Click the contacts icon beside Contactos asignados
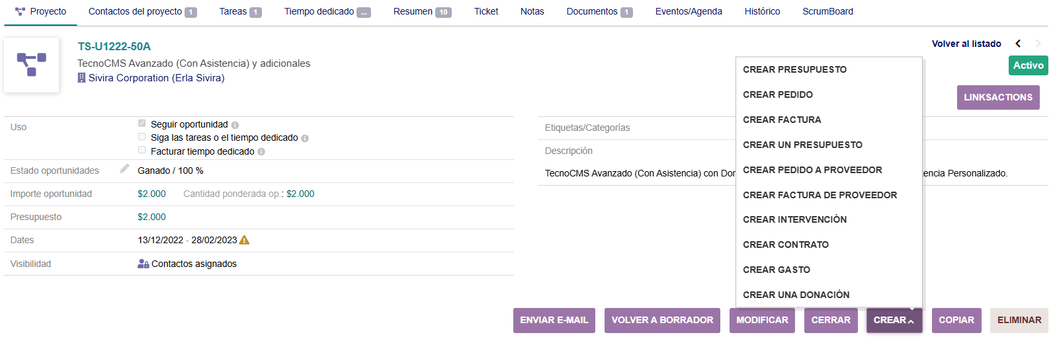Image resolution: width=1053 pixels, height=341 pixels. tap(143, 264)
